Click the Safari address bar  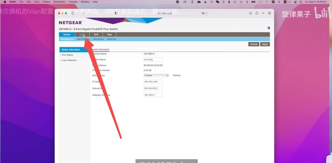[164, 13]
